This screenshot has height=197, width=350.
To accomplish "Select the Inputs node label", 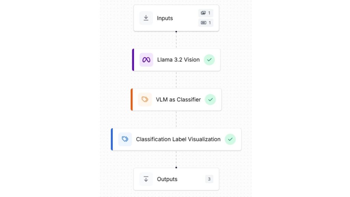I will click(165, 18).
